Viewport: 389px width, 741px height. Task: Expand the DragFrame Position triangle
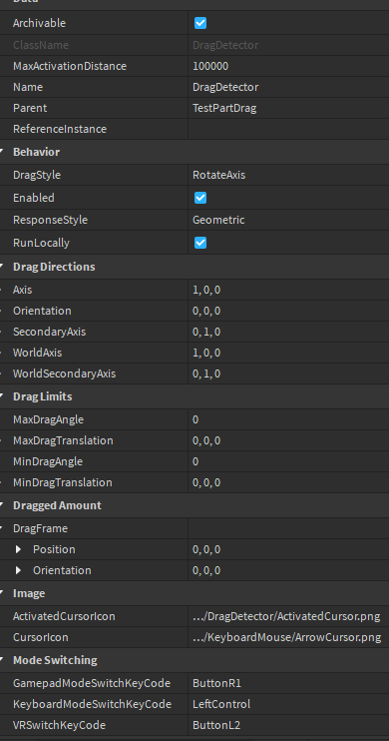pos(18,549)
